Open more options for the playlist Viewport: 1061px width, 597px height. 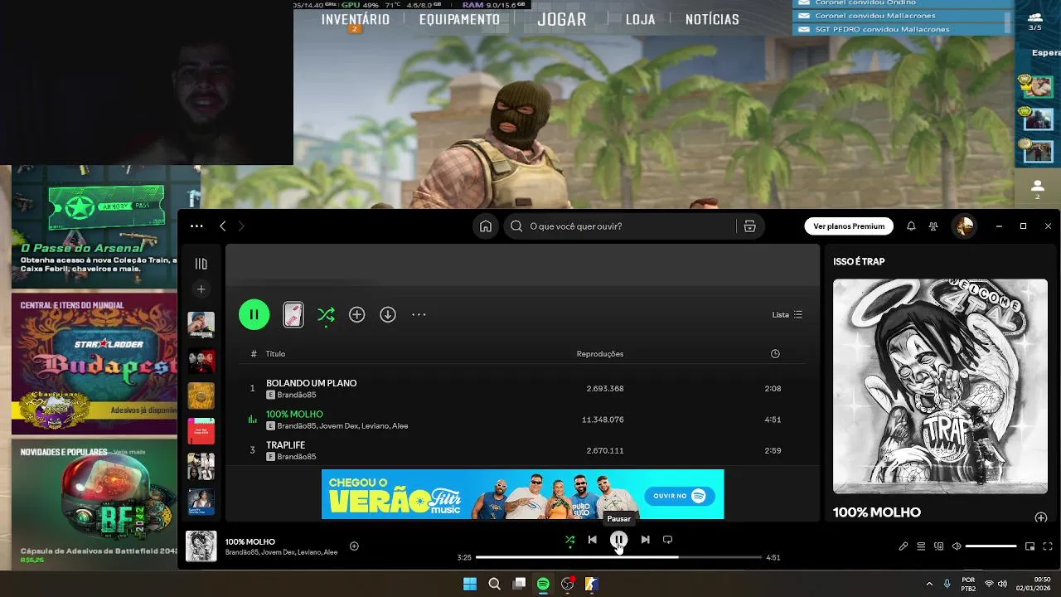(419, 314)
